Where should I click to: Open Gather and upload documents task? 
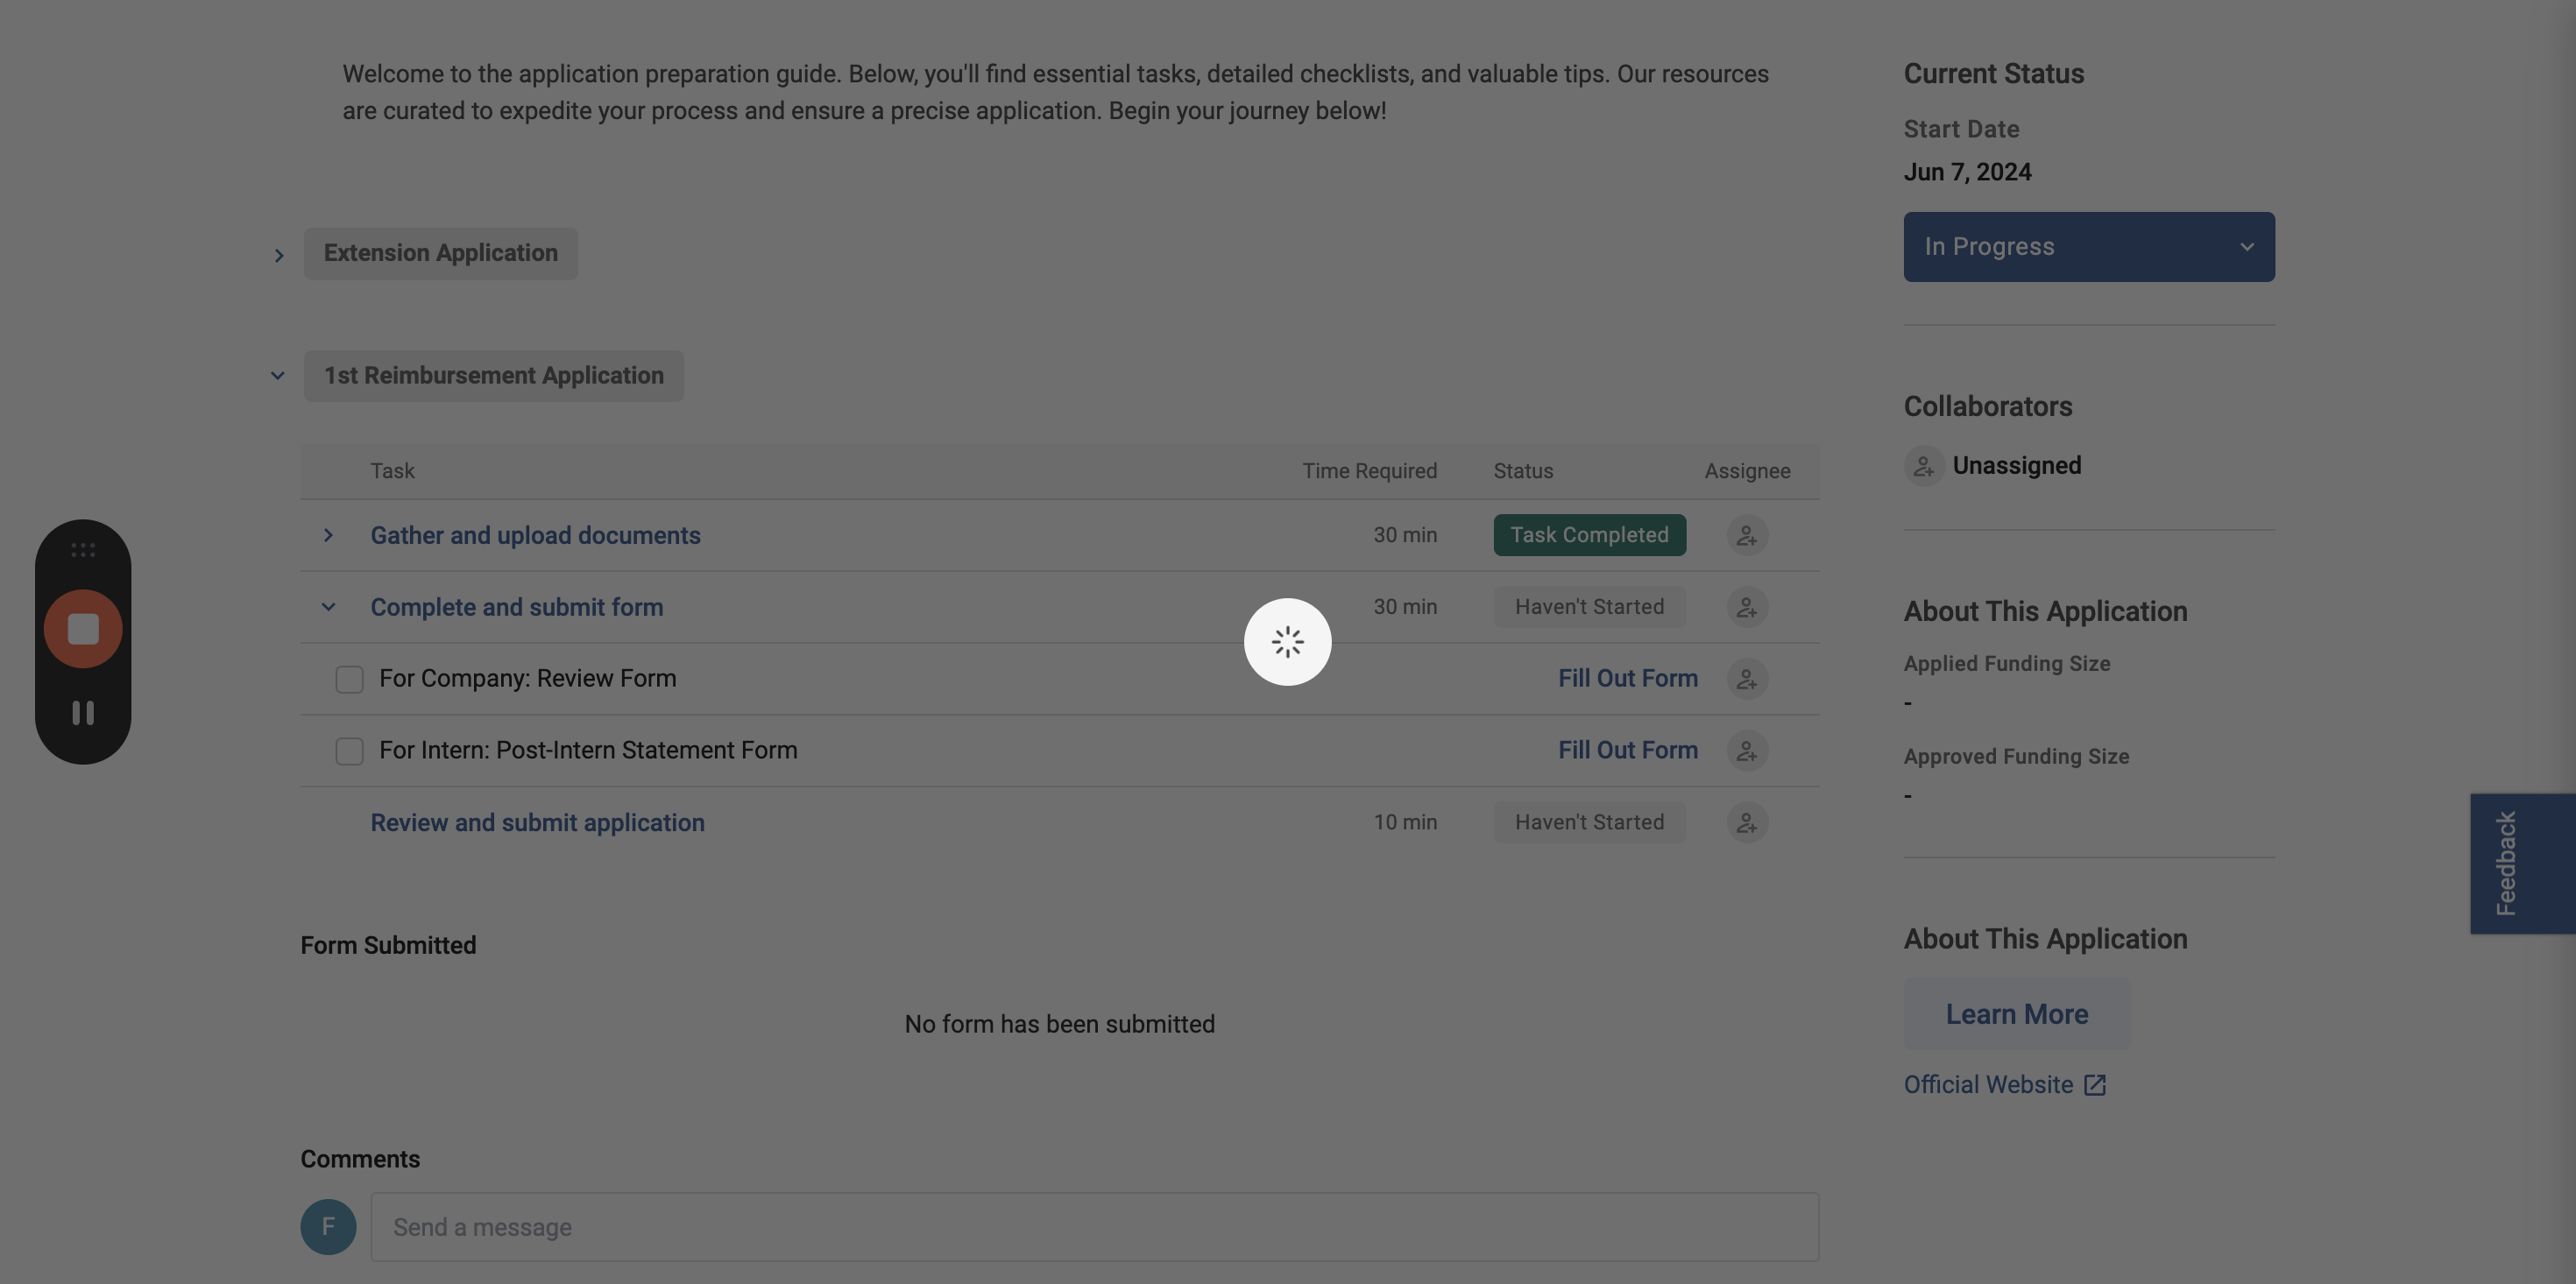pos(535,535)
